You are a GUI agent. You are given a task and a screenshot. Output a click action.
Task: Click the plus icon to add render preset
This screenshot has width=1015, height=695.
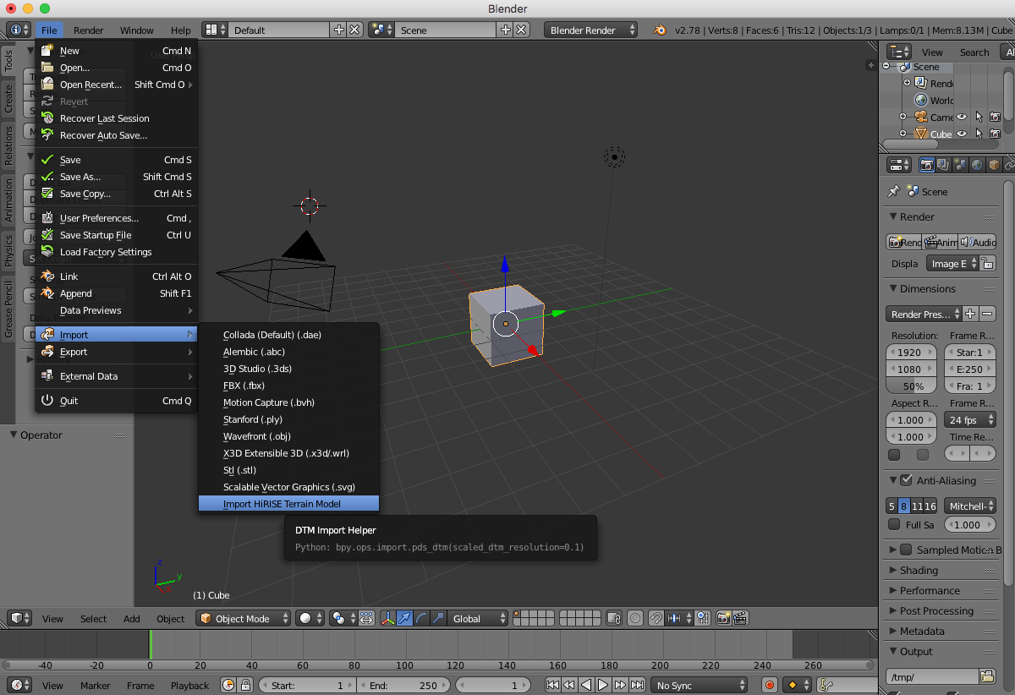pos(970,314)
